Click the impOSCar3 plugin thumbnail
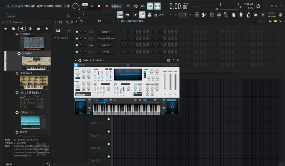 (34, 82)
